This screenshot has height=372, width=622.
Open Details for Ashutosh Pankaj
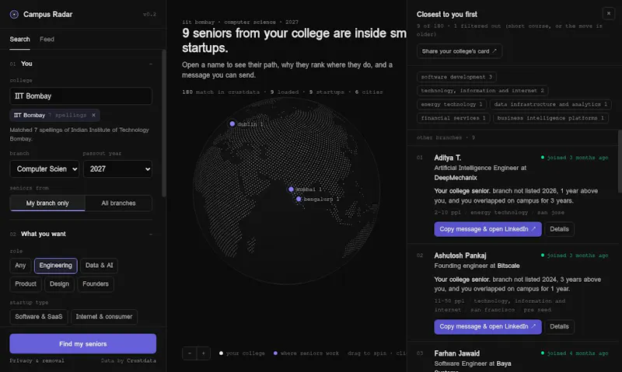[x=559, y=326]
